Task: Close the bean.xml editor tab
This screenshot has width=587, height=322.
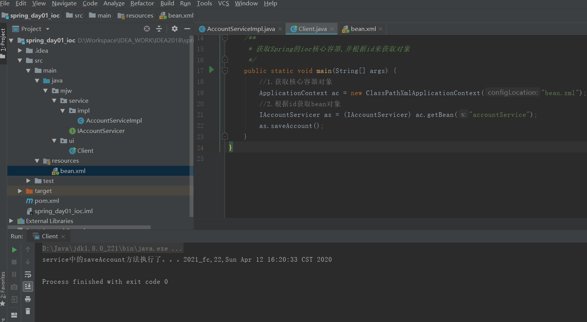Action: pos(381,29)
